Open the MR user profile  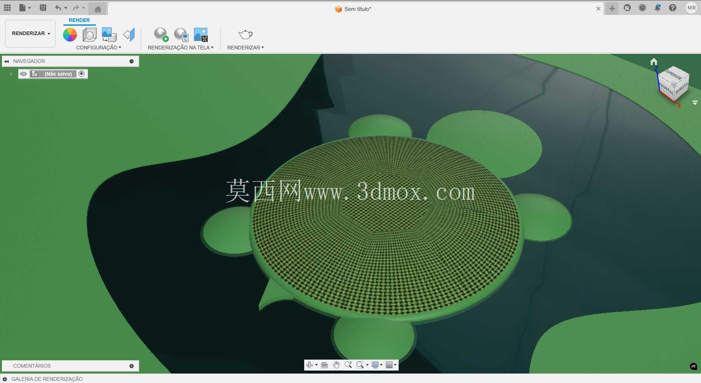point(691,8)
